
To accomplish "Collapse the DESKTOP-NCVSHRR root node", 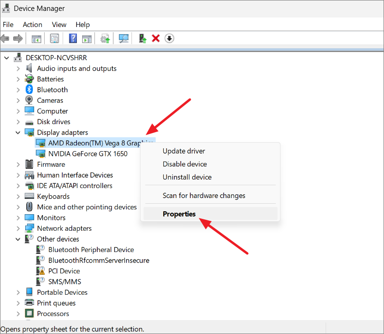I will click(x=7, y=58).
